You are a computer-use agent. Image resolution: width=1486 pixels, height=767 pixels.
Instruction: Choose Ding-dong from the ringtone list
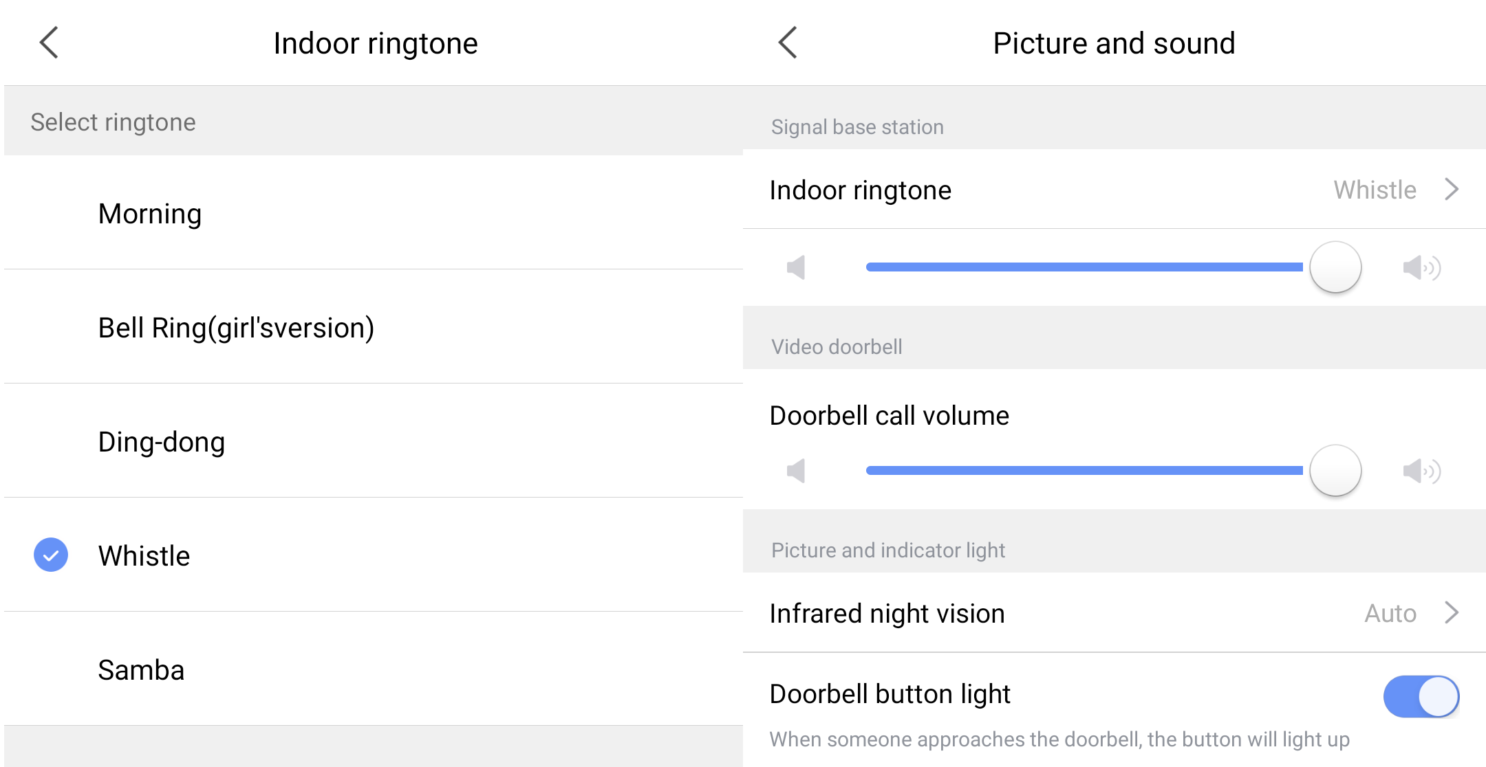pyautogui.click(x=162, y=442)
